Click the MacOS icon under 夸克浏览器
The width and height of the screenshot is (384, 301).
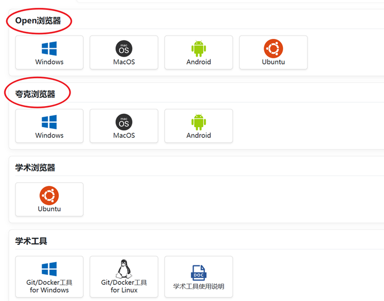tap(124, 122)
